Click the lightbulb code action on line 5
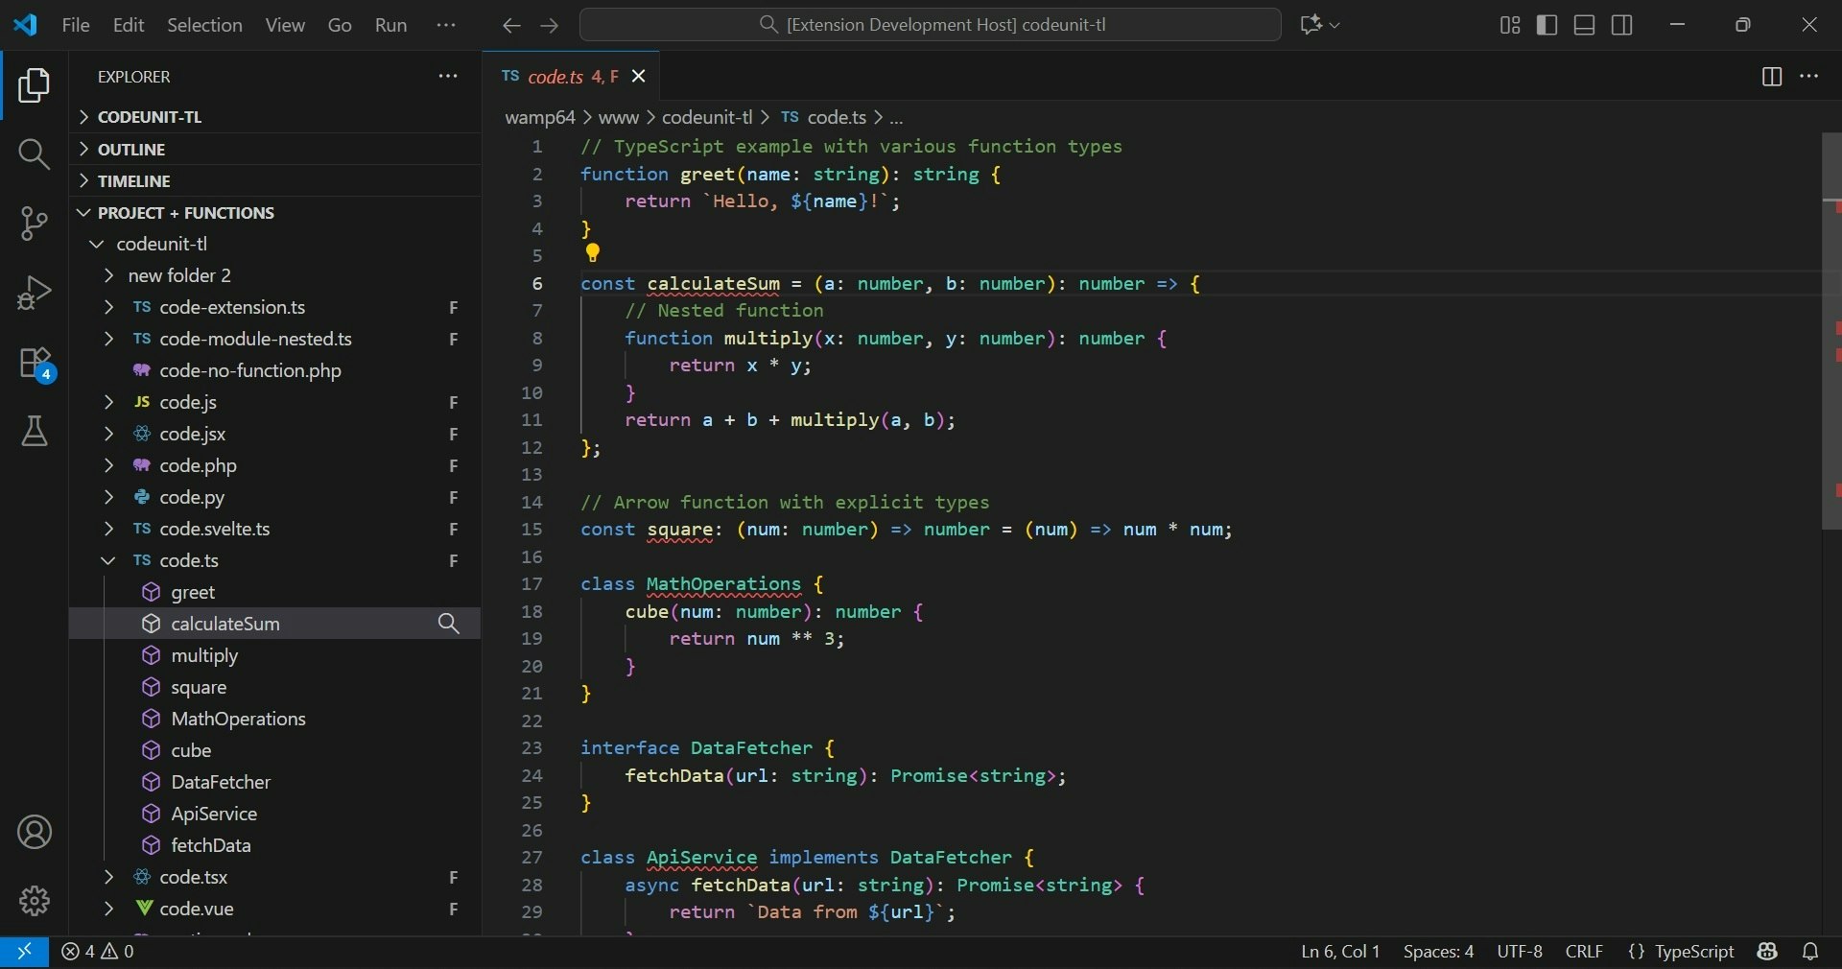Image resolution: width=1842 pixels, height=969 pixels. pyautogui.click(x=593, y=253)
